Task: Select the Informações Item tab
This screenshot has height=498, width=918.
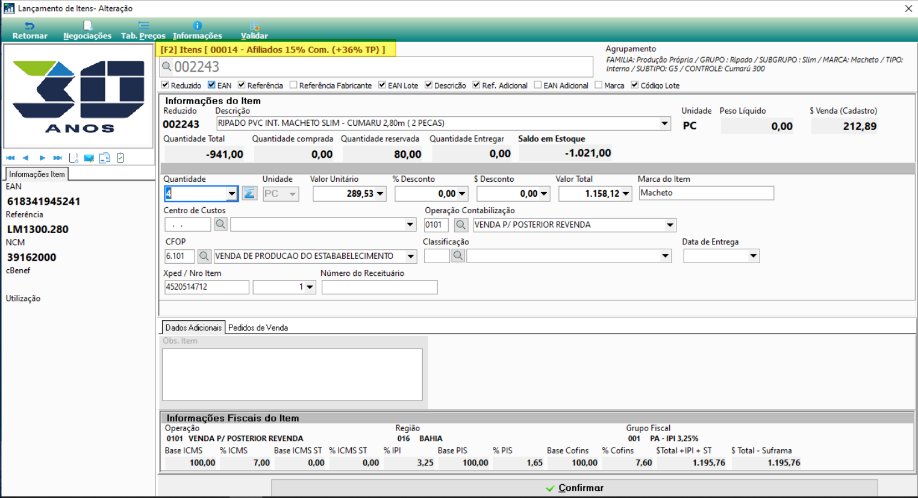Action: click(x=37, y=174)
